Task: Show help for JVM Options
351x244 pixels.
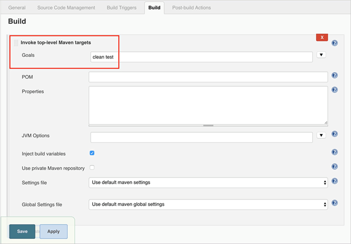Action: pyautogui.click(x=334, y=135)
